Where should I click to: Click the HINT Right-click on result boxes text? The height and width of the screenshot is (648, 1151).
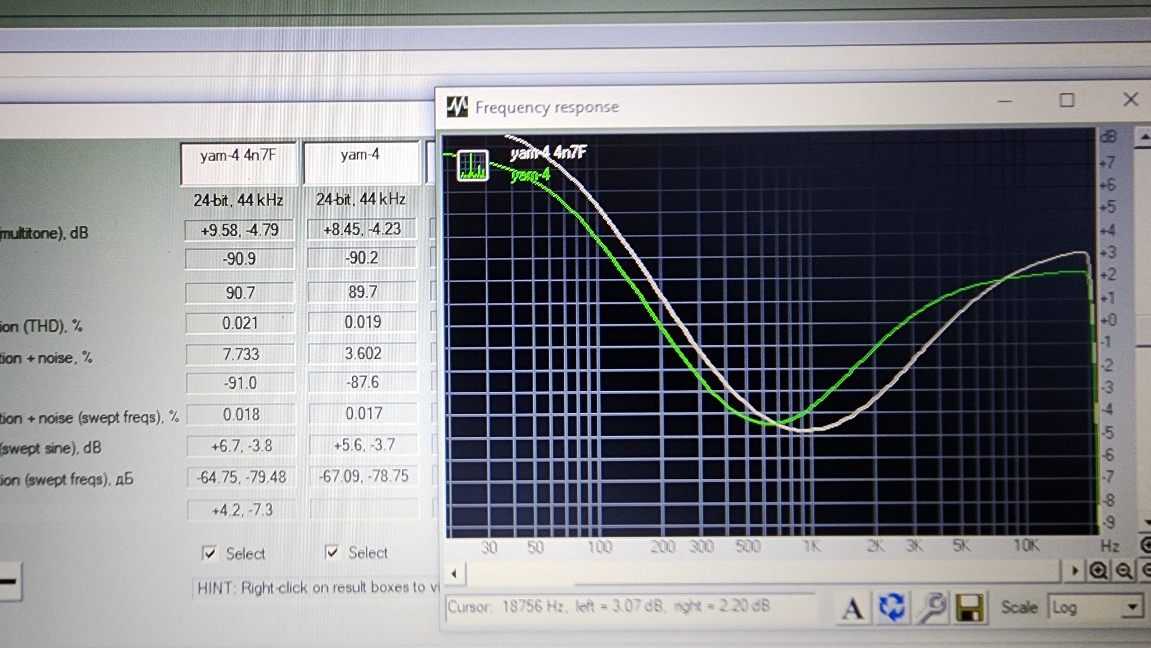tap(318, 588)
